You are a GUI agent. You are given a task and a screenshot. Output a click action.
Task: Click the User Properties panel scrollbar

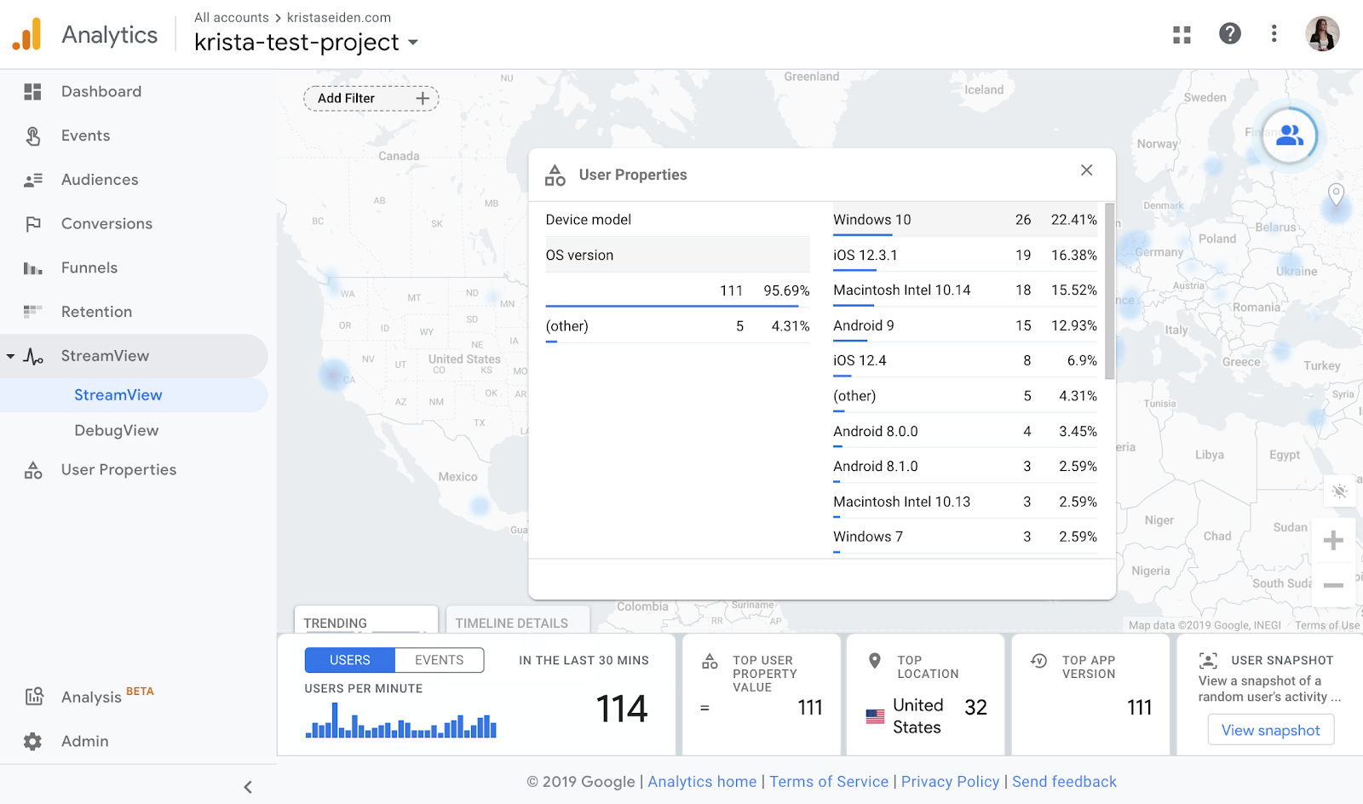tap(1109, 291)
